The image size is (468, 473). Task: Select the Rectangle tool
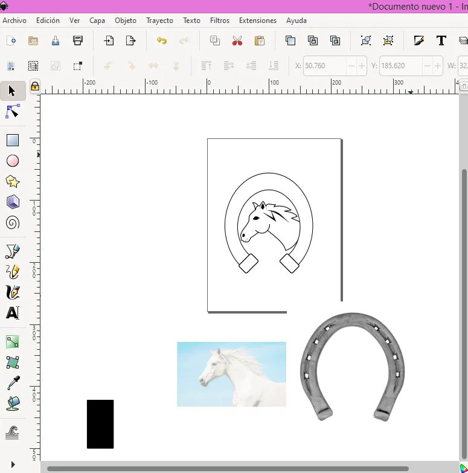tap(13, 140)
